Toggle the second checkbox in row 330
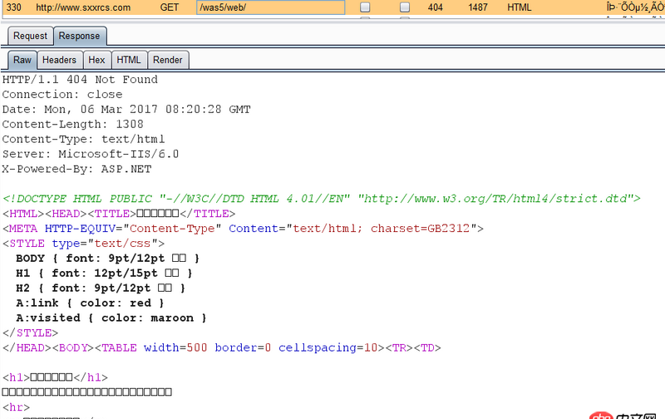Screen dimensions: 665x419 [405, 7]
